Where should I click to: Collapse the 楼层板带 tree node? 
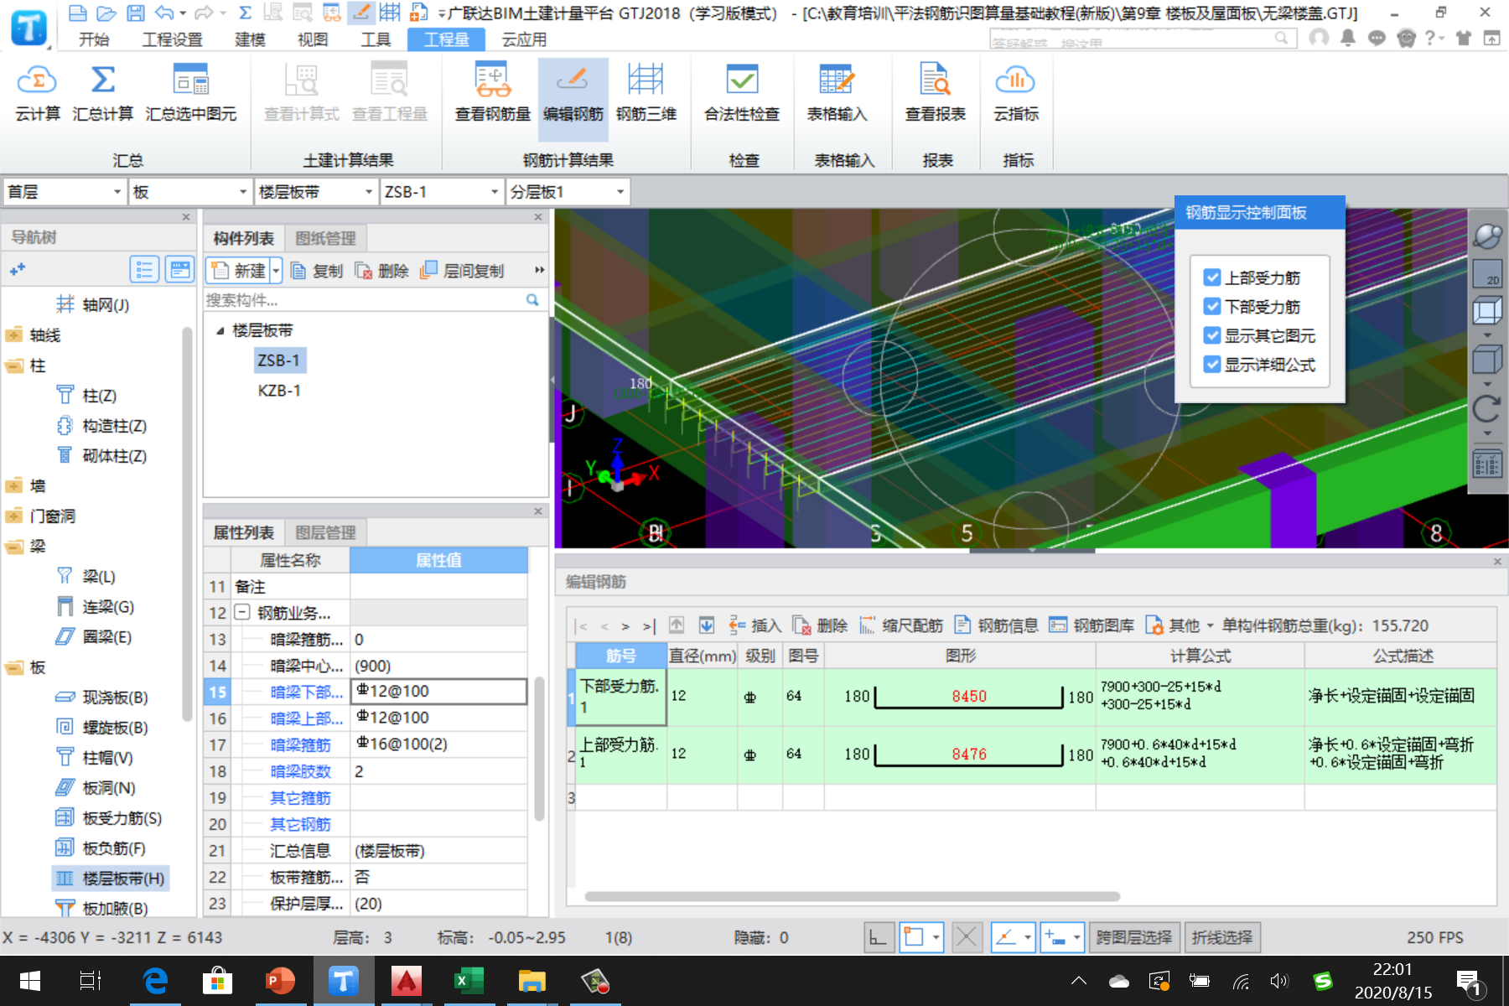[x=220, y=331]
